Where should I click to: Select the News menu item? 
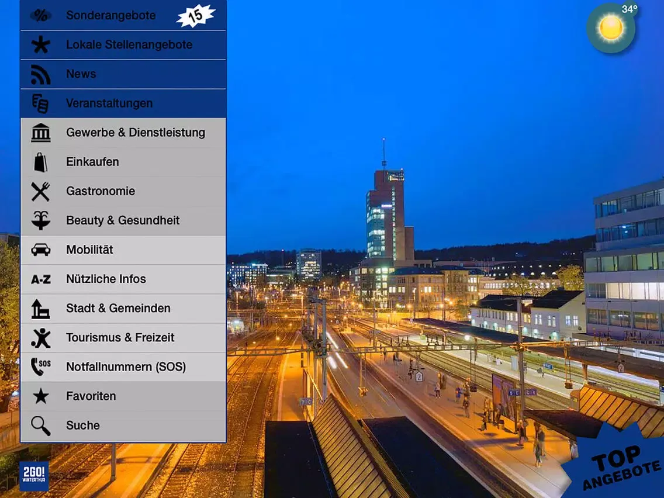click(x=123, y=74)
